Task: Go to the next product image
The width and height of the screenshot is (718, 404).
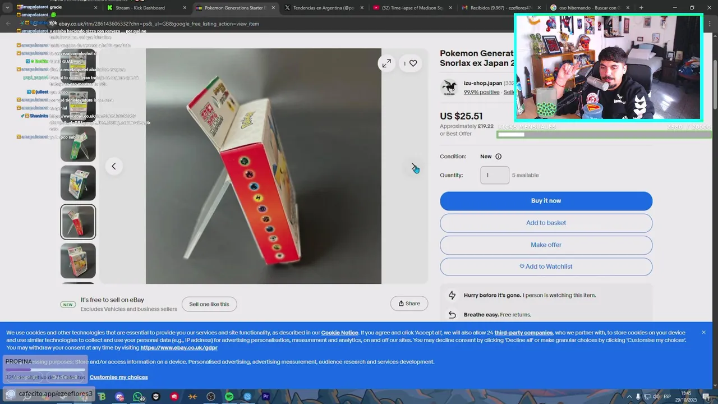Action: point(414,166)
